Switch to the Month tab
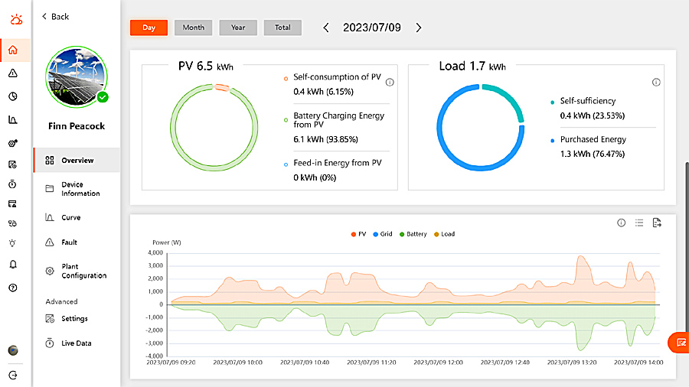Image resolution: width=689 pixels, height=387 pixels. pos(194,28)
